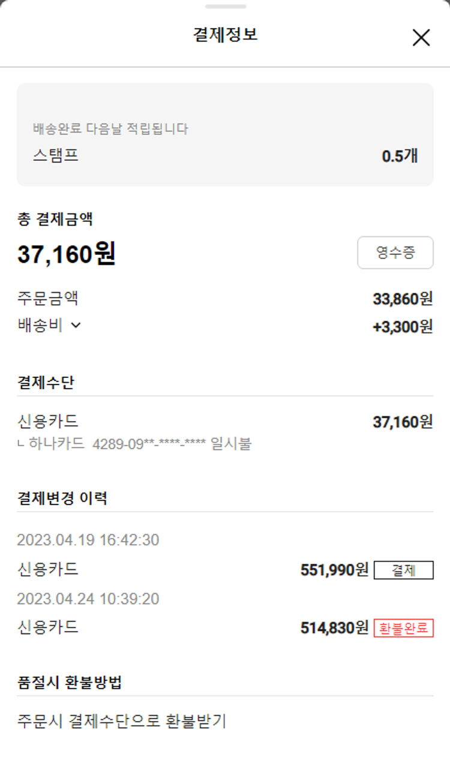450x778 pixels.
Task: Click the 0.5개 stamp count
Action: tap(400, 156)
